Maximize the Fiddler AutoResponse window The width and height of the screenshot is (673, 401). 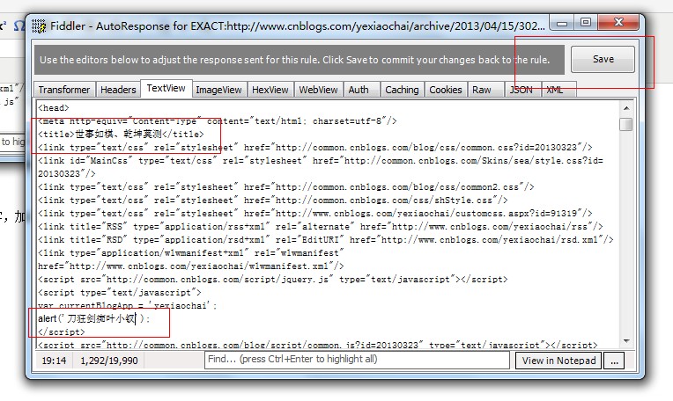tap(586, 22)
